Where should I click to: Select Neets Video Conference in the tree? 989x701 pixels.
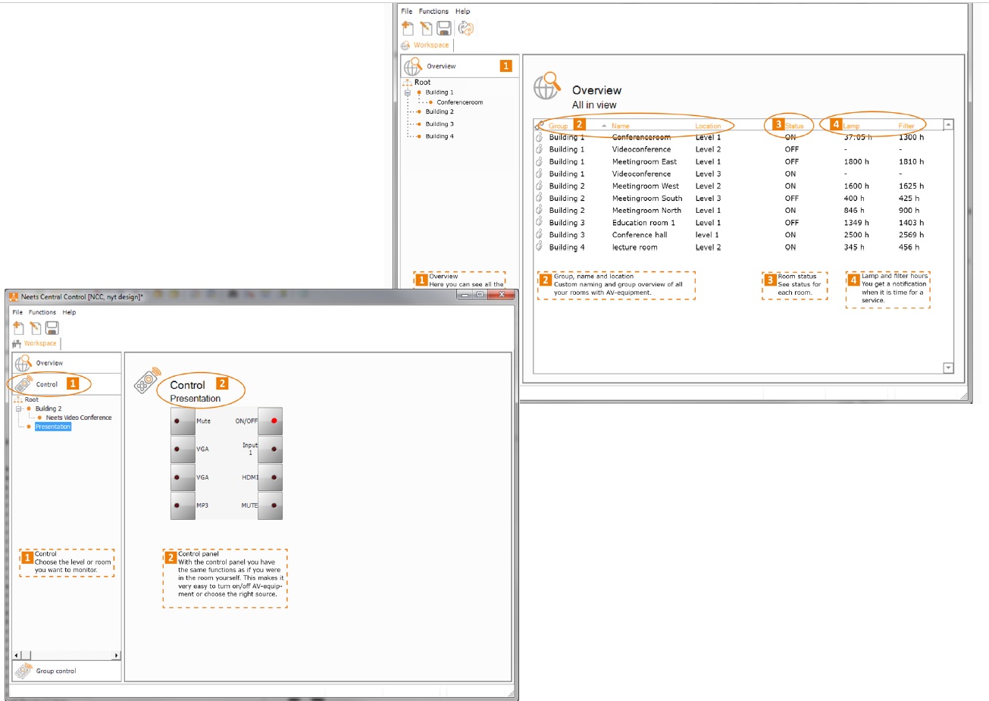click(x=78, y=418)
